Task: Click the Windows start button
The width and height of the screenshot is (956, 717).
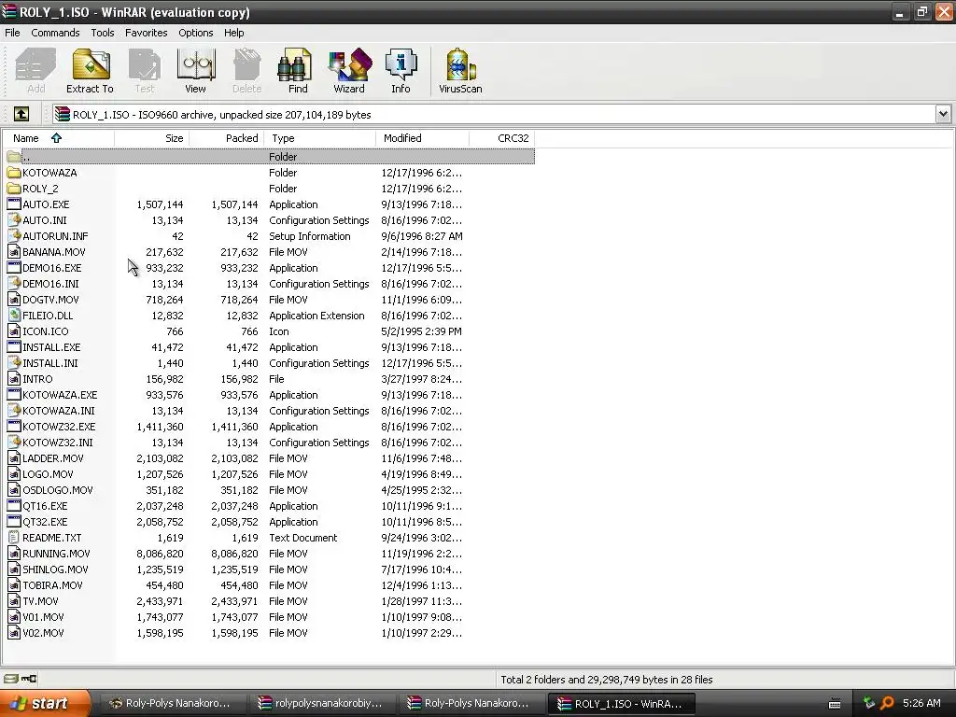Action: (45, 703)
